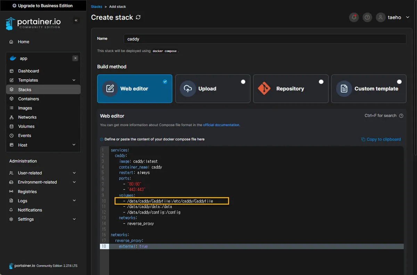Click the stack Name input field
This screenshot has width=417, height=275.
point(264,39)
